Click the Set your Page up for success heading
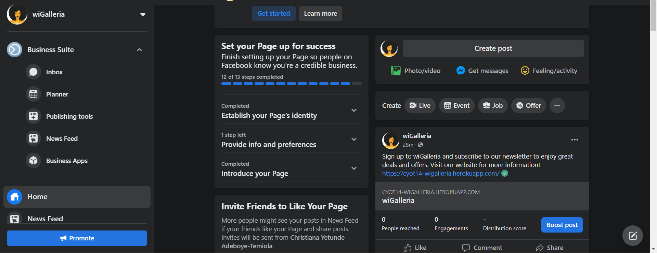 coord(278,46)
